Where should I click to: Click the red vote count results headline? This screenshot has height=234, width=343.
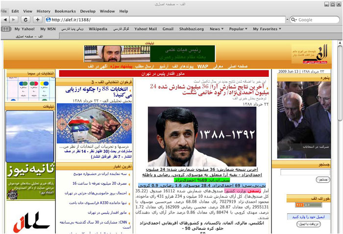(x=209, y=90)
